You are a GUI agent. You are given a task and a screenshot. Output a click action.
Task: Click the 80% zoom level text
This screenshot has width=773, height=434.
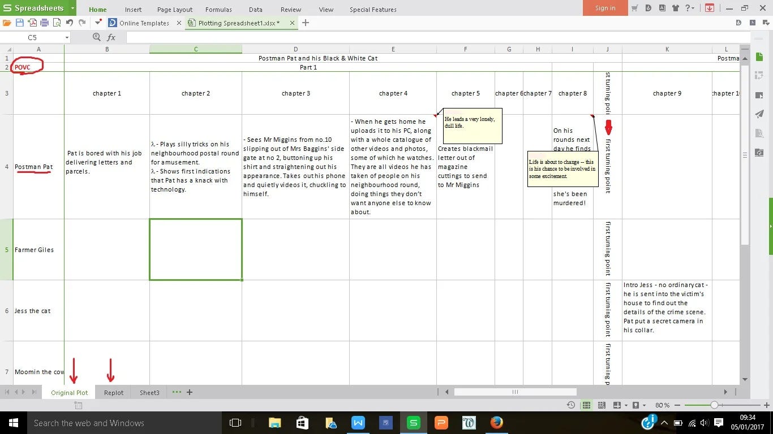pyautogui.click(x=662, y=405)
